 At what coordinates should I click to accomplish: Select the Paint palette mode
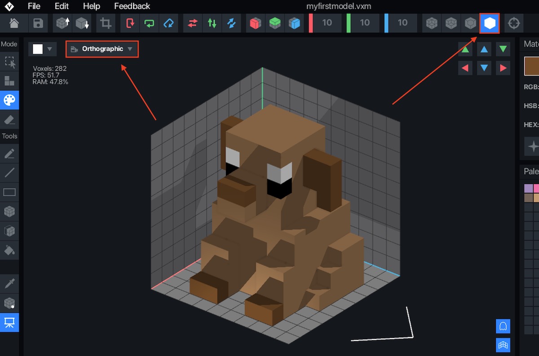[x=9, y=100]
